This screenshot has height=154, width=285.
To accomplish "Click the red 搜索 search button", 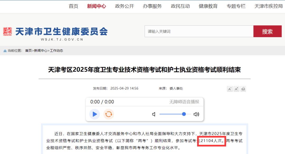I will (x=267, y=31).
